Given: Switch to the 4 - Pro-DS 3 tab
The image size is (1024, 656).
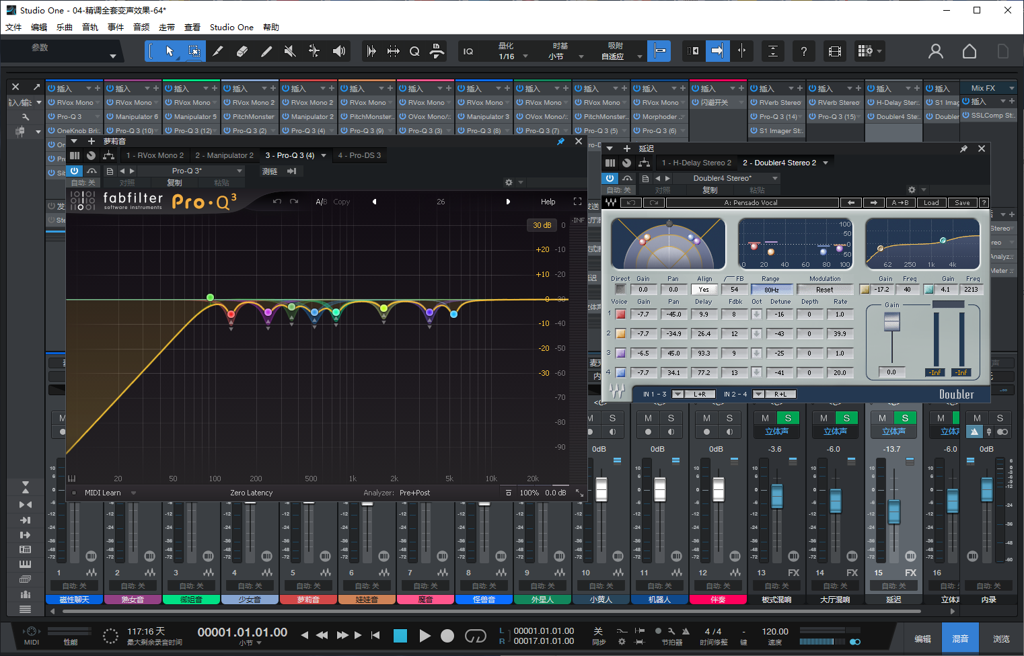Looking at the screenshot, I should click(359, 155).
